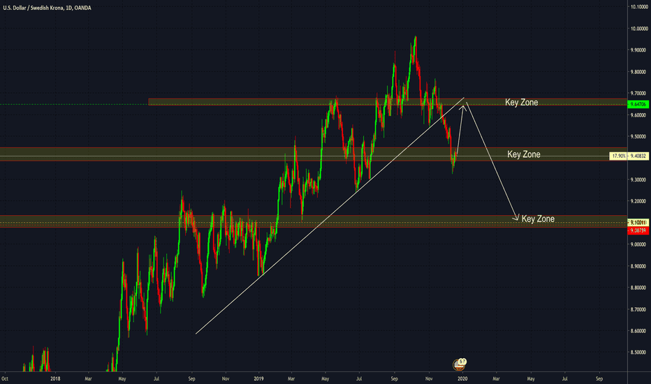The width and height of the screenshot is (651, 384).
Task: Click the event badge icon near 2020
Action: point(460,364)
